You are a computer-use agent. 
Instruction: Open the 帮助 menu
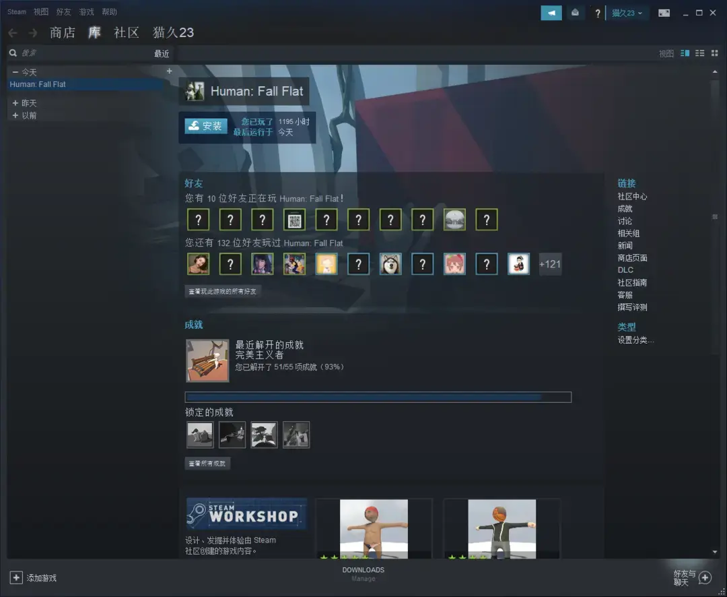[110, 12]
